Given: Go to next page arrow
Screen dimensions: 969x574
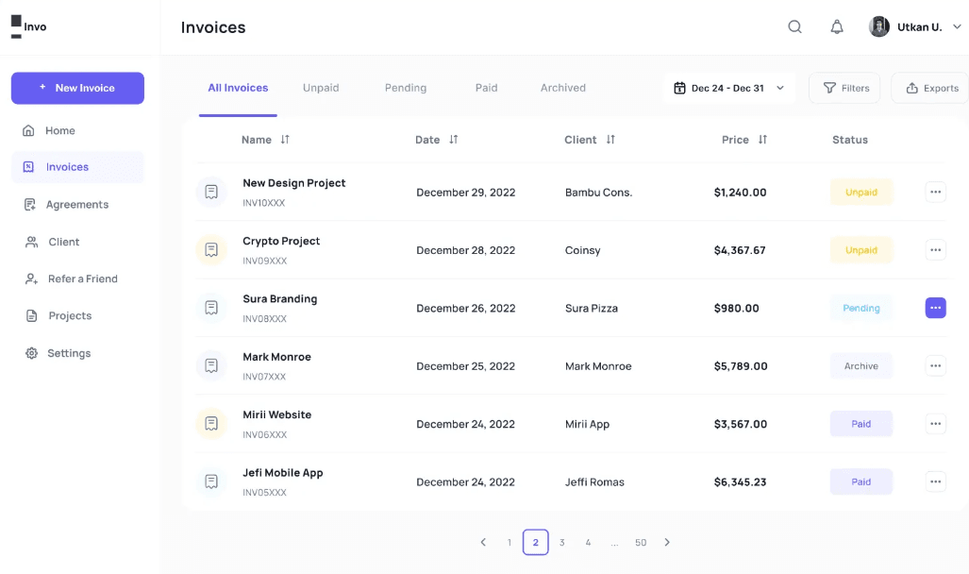Looking at the screenshot, I should tap(667, 543).
